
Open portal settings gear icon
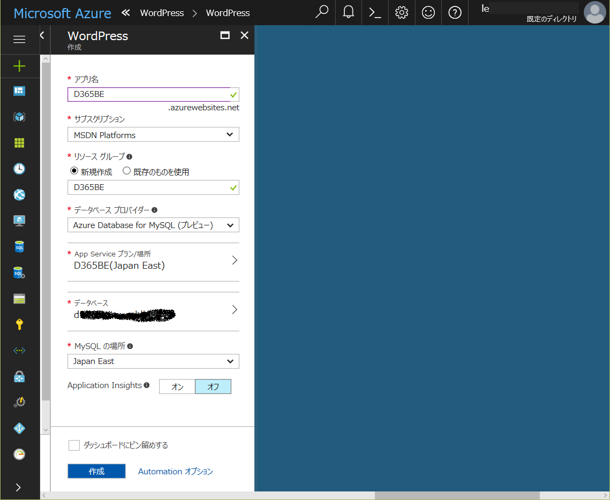click(x=402, y=12)
